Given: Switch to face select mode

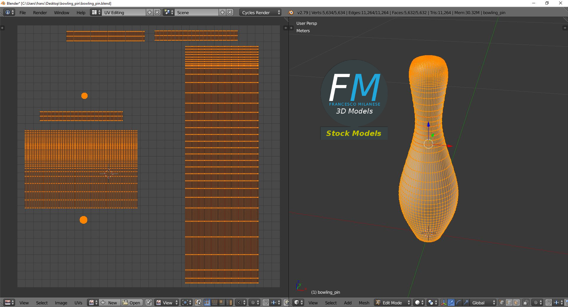Looking at the screenshot, I should pos(517,303).
